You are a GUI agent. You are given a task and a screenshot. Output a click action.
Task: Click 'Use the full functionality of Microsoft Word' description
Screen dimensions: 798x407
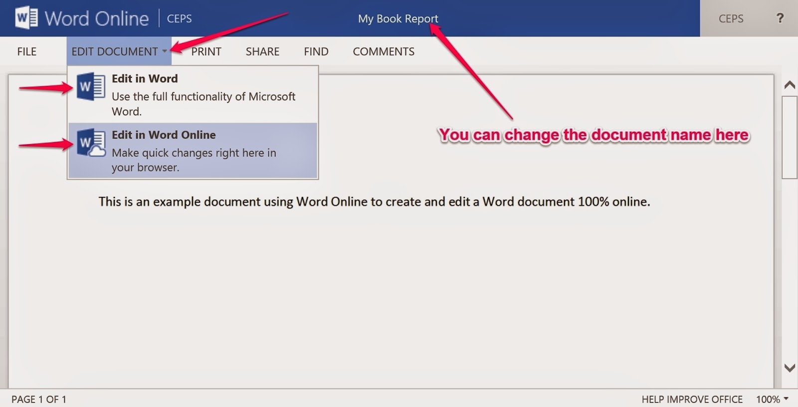click(203, 104)
